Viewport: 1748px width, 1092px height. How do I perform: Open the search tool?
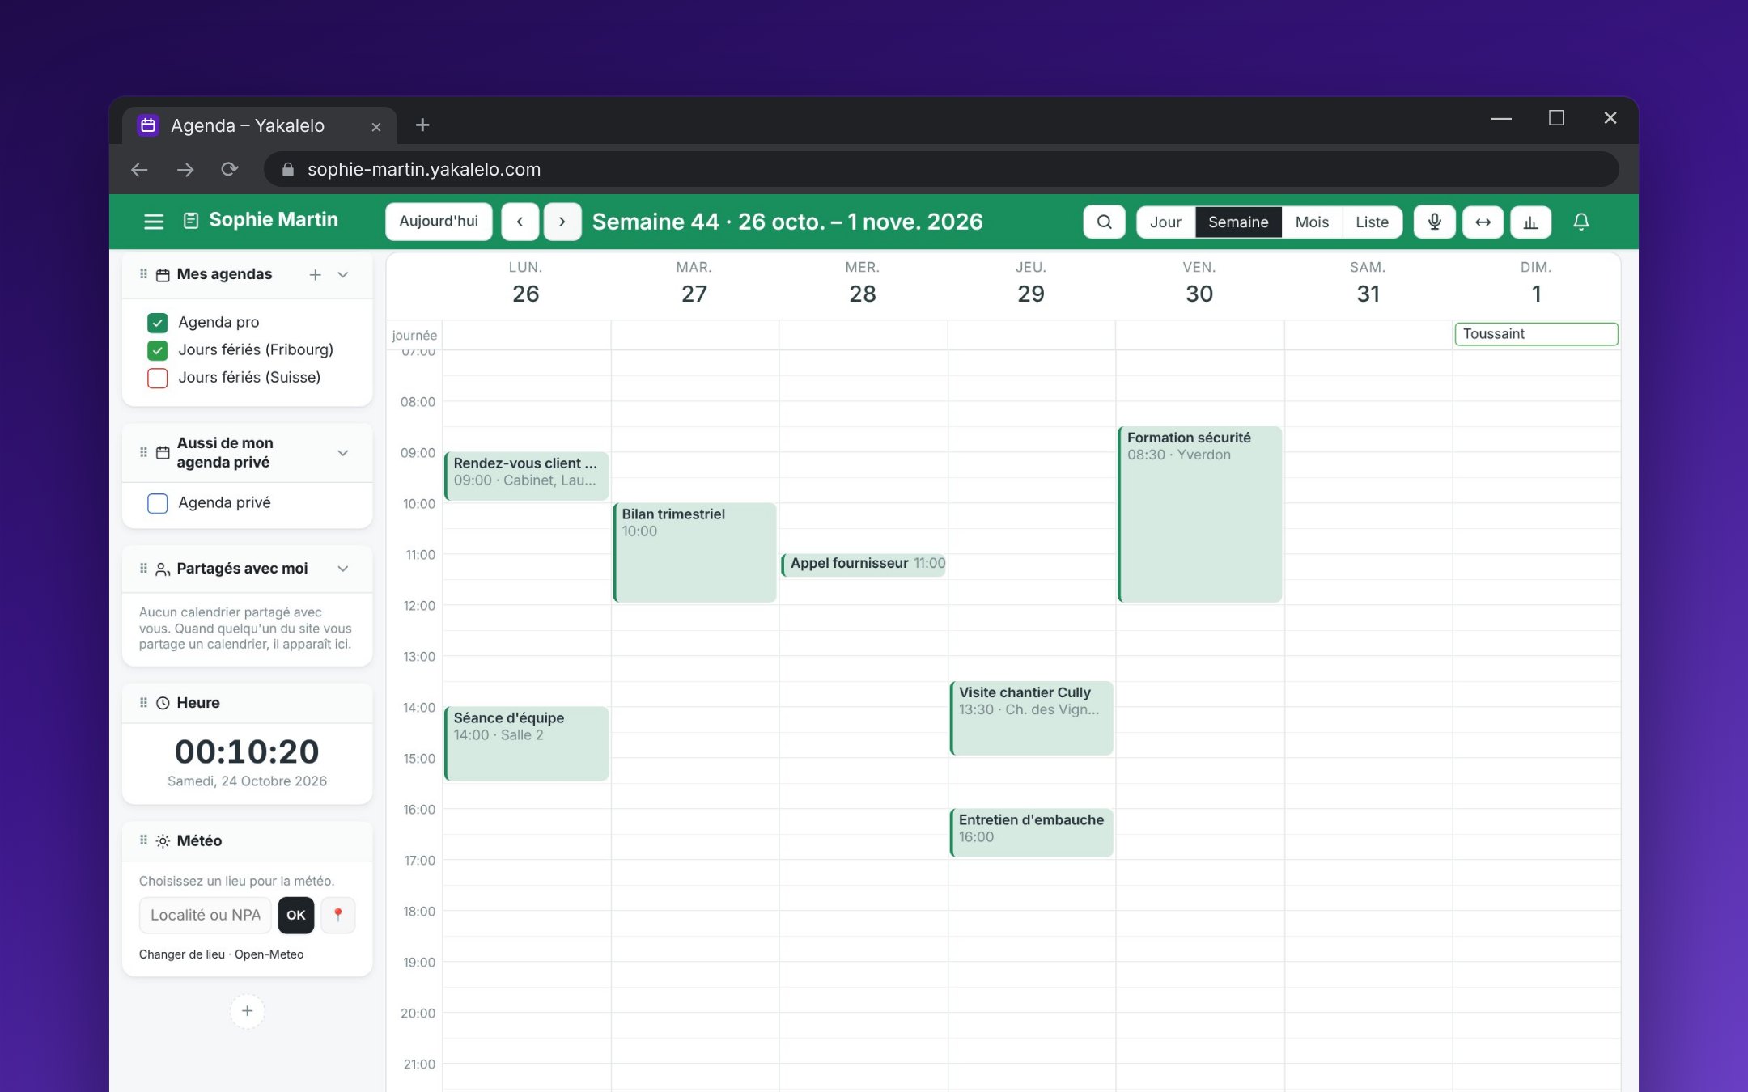click(1104, 222)
